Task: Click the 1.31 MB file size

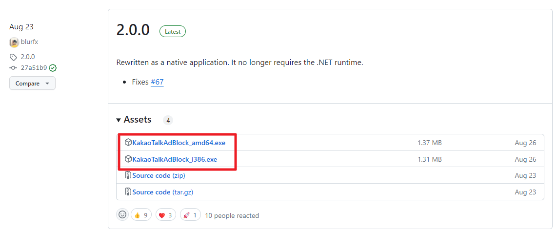Action: coord(430,159)
